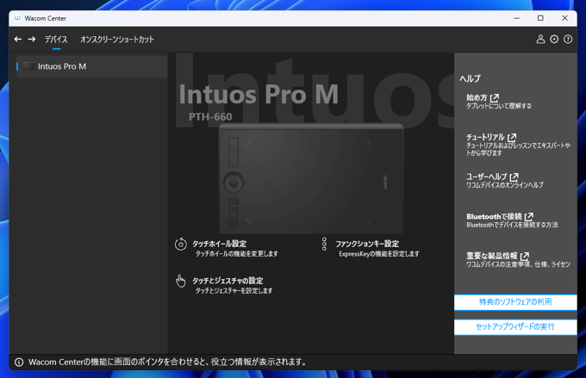Open the Bluetoothで接続 help link

[494, 216]
